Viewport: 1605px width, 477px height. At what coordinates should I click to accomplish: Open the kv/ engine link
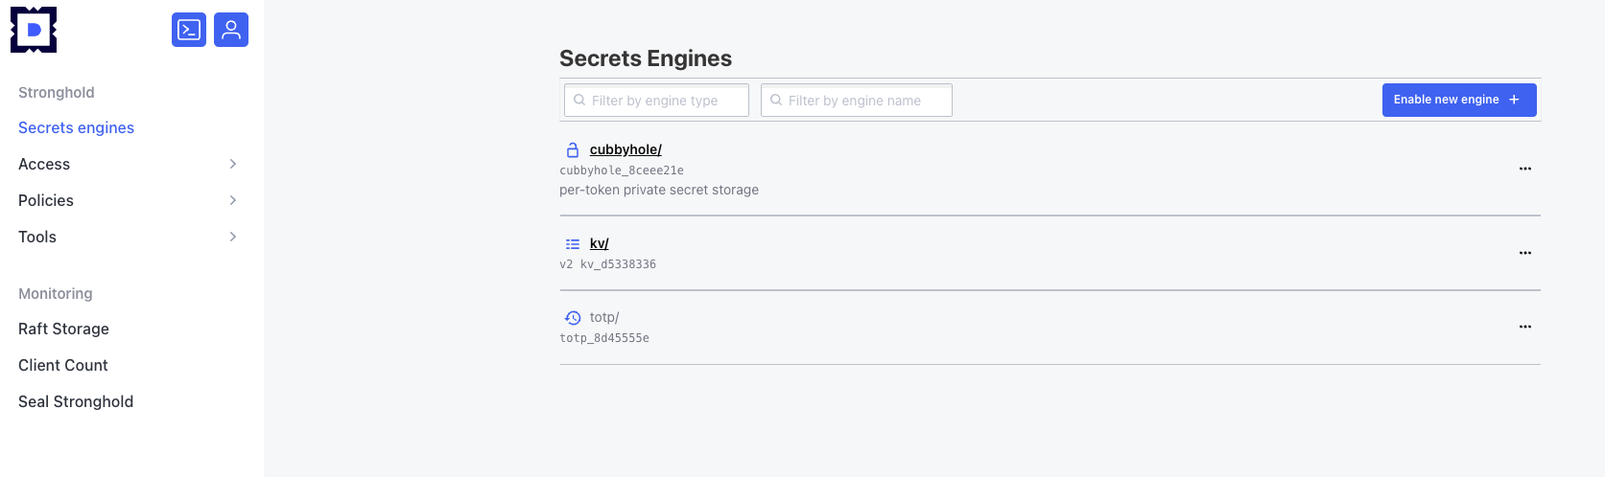(x=600, y=243)
